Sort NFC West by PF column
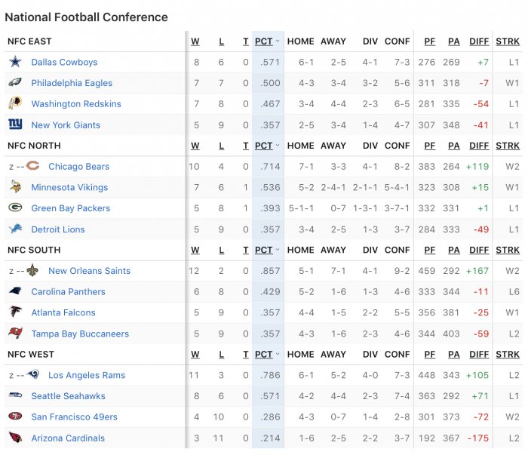The height and width of the screenshot is (455, 528). point(430,355)
